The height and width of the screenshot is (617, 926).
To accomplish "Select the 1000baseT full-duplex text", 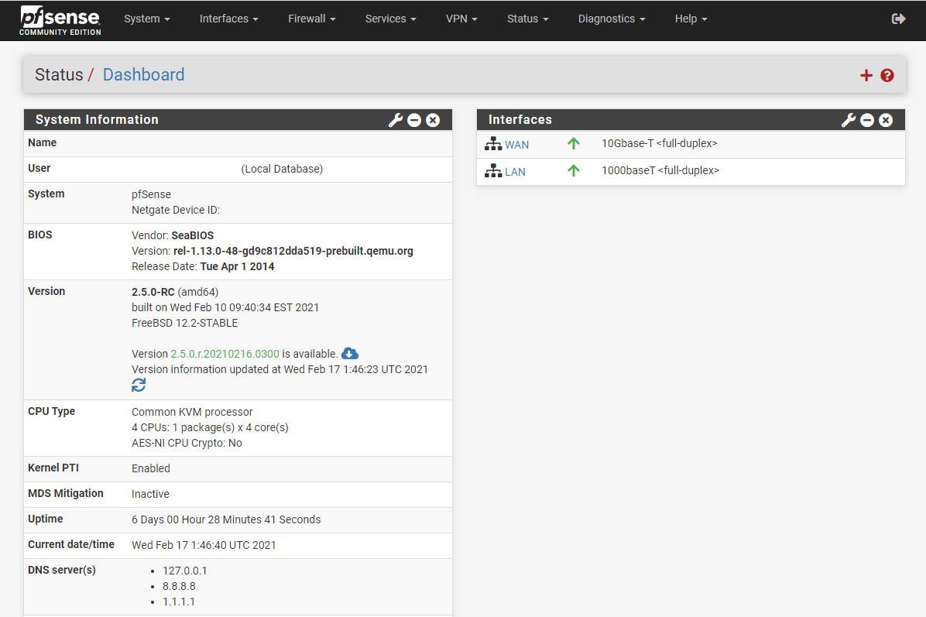I will pyautogui.click(x=660, y=170).
